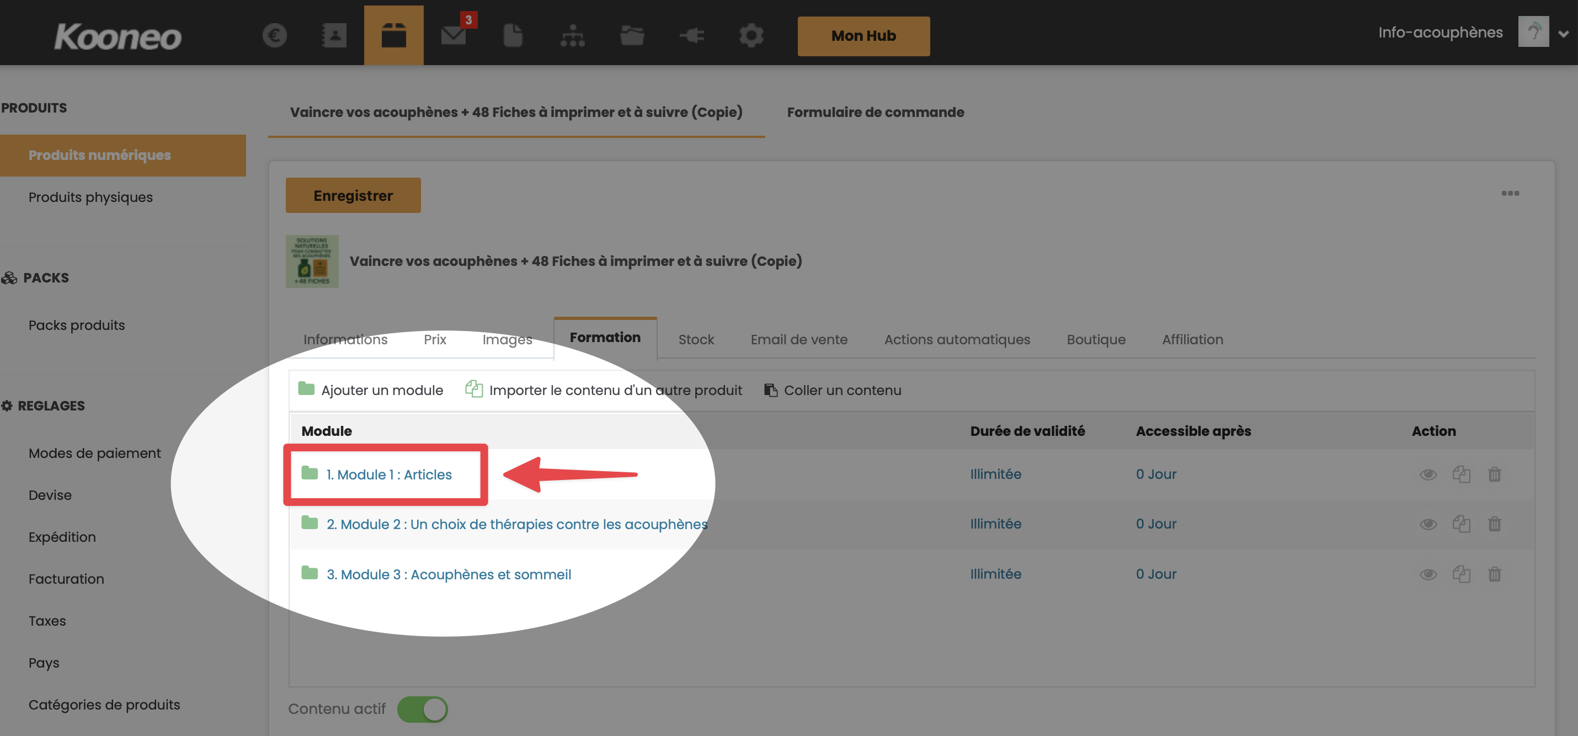Duplicate Module 2 with the copy icon
Viewport: 1578px width, 736px height.
(x=1461, y=524)
